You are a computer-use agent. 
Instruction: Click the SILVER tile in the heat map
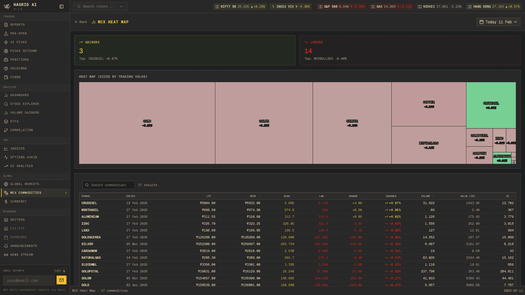352,123
